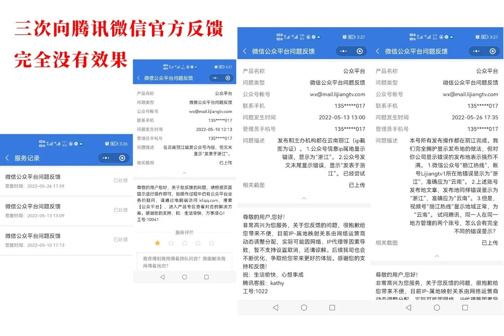504x336 pixels.
Task: Tap Android back triangle below the star rating screen
Action: [162, 277]
